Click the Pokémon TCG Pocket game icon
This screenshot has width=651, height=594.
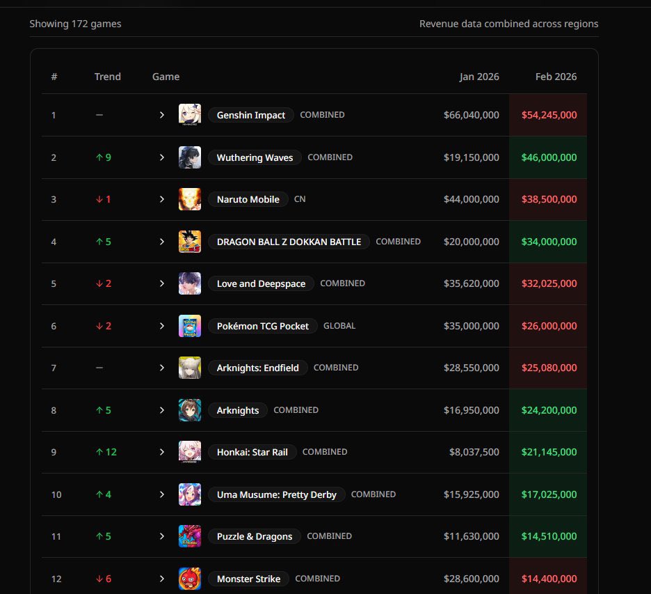(x=190, y=326)
